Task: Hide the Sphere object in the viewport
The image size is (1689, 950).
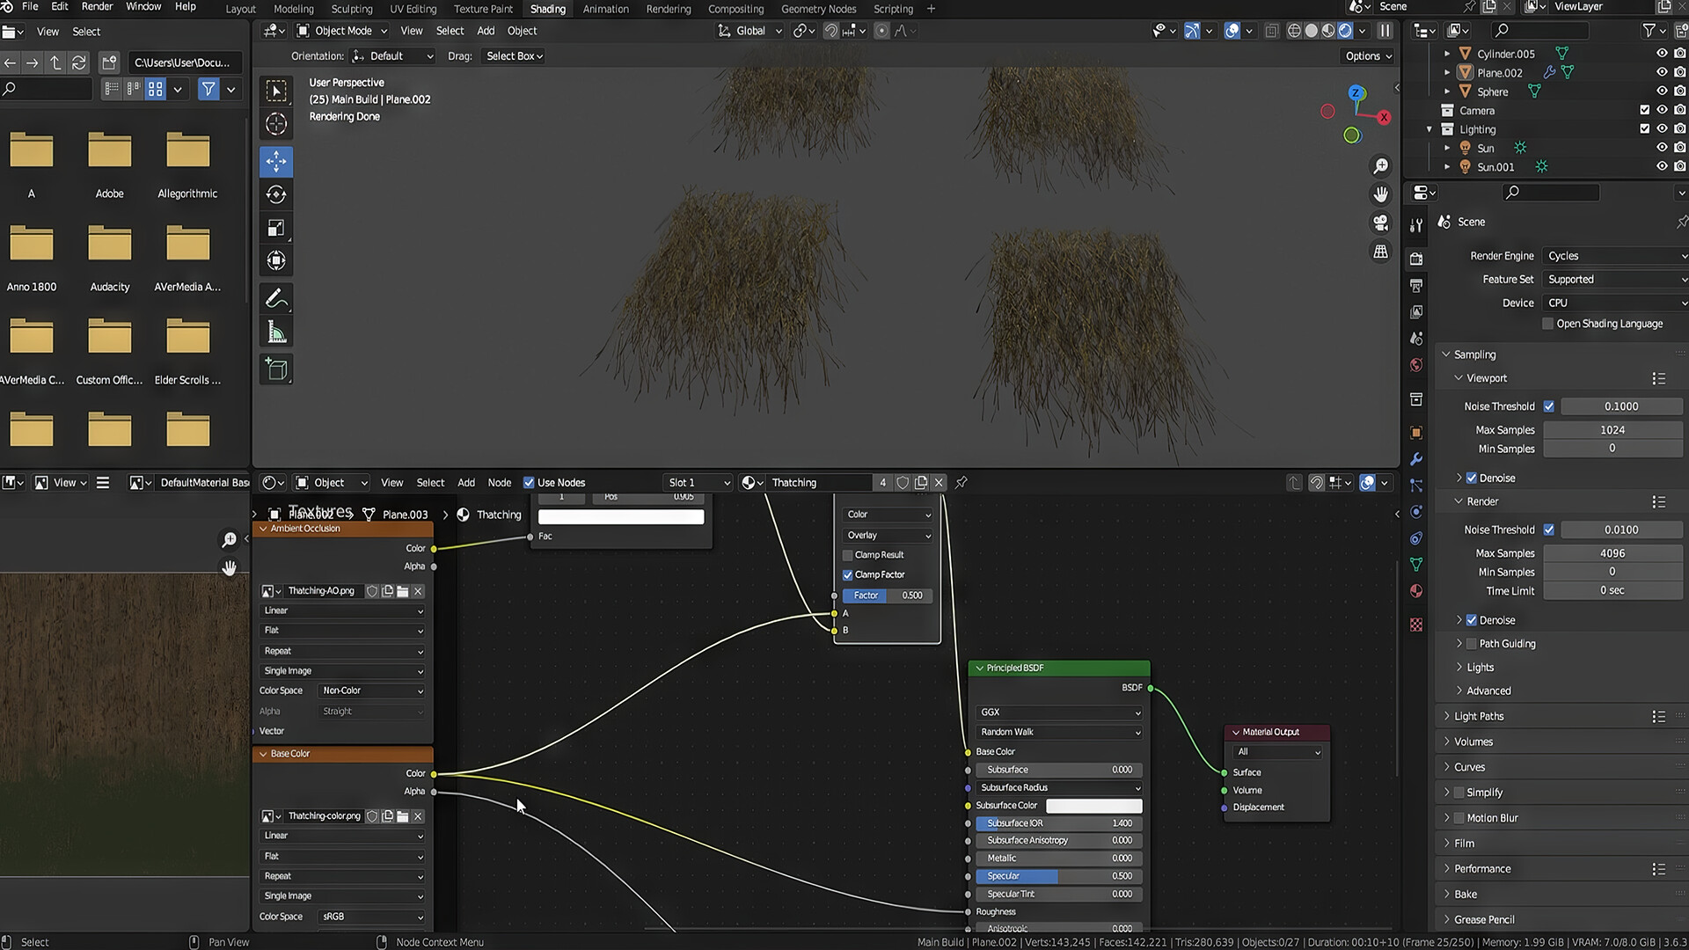Action: (1662, 91)
